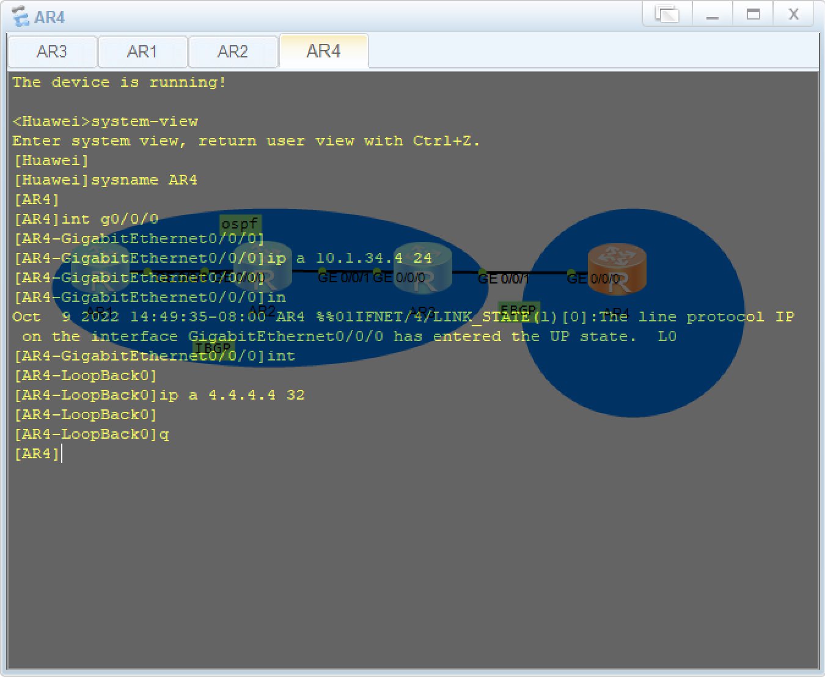The width and height of the screenshot is (825, 677).
Task: Click the AR4 window app icon
Action: (20, 16)
